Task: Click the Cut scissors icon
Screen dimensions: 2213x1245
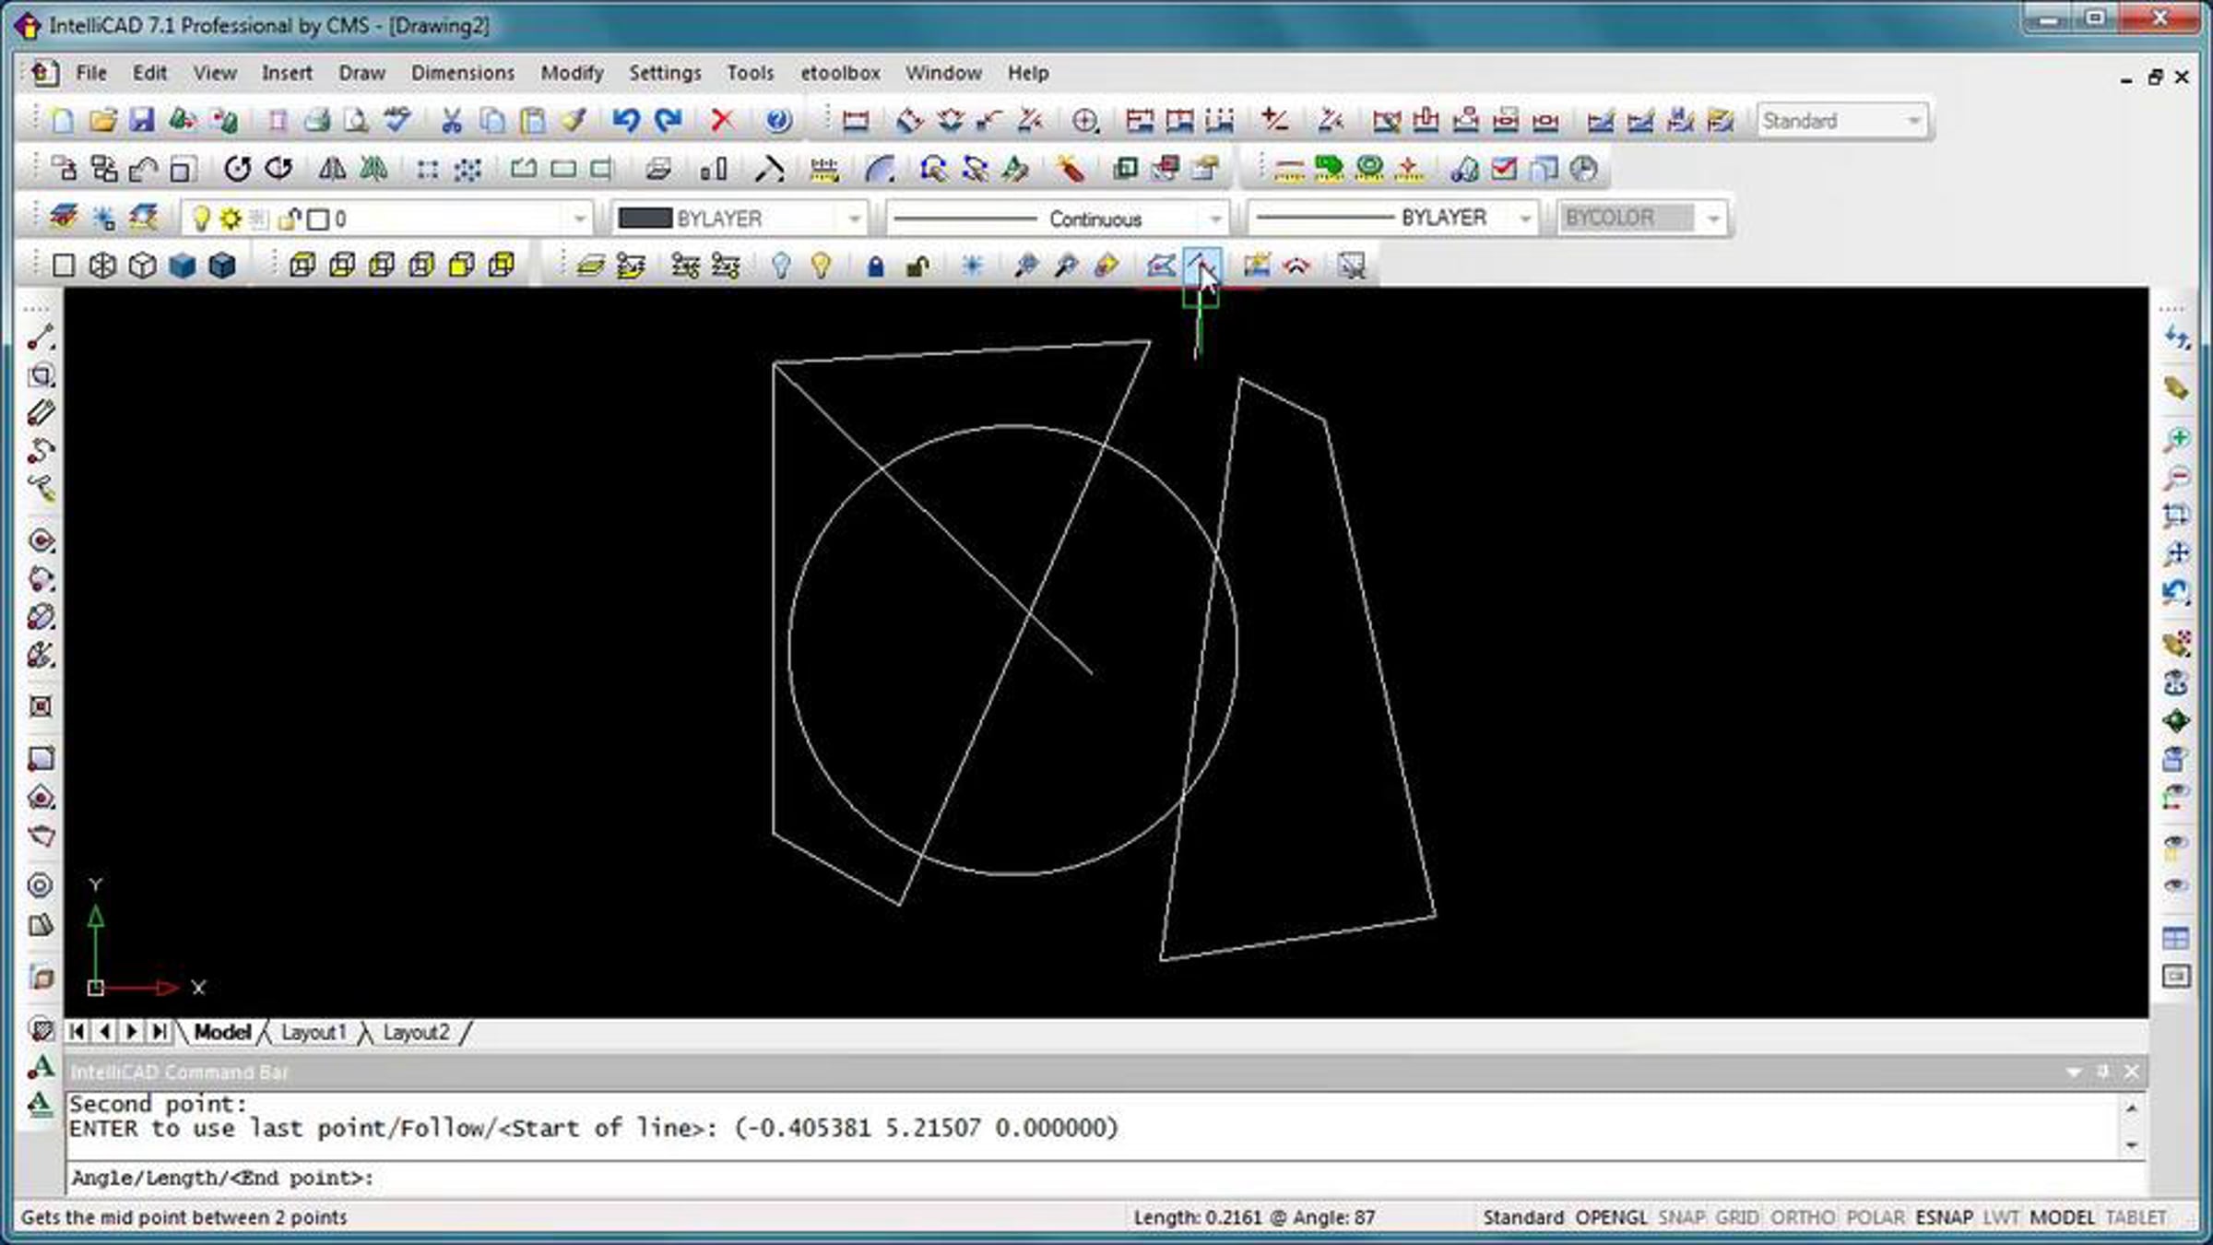Action: 451,121
